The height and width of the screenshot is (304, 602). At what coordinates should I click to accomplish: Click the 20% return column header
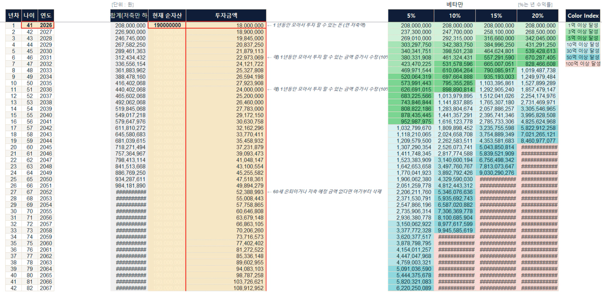(x=537, y=15)
